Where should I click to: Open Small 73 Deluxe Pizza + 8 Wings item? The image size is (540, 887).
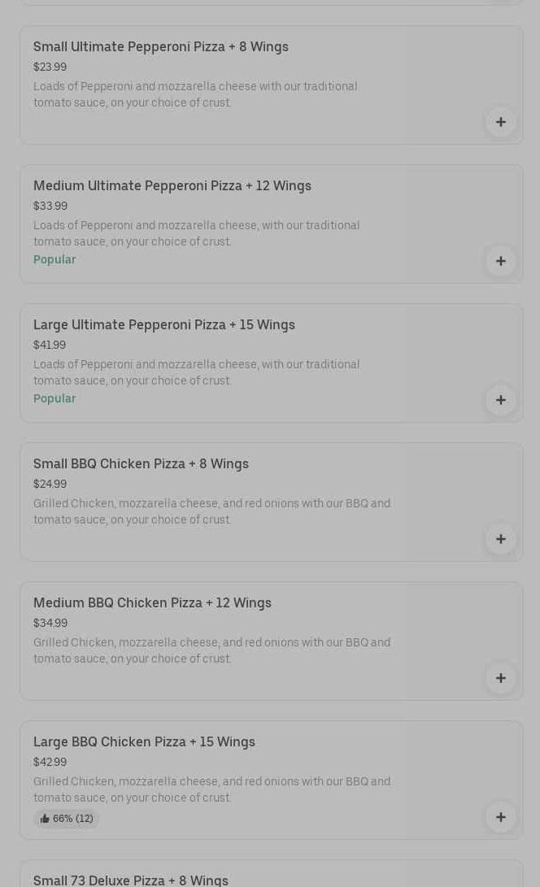click(130, 880)
